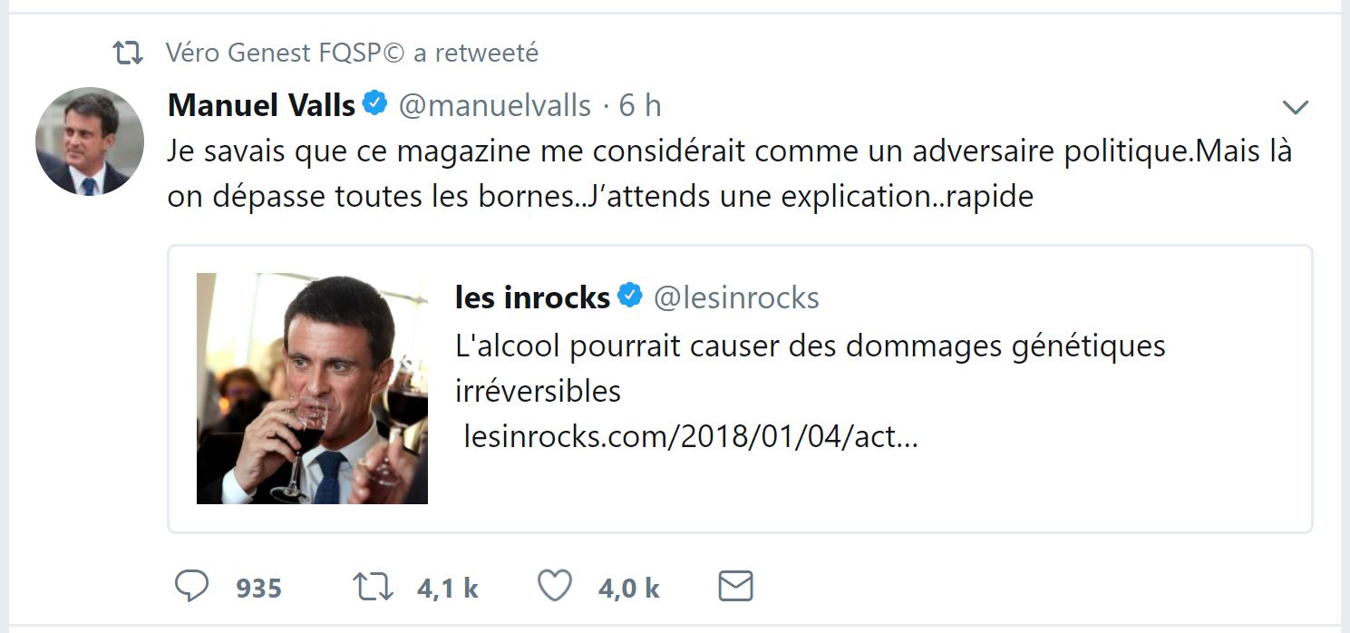The image size is (1350, 633).
Task: Open Manuel Valls' profile picture
Action: [x=88, y=141]
